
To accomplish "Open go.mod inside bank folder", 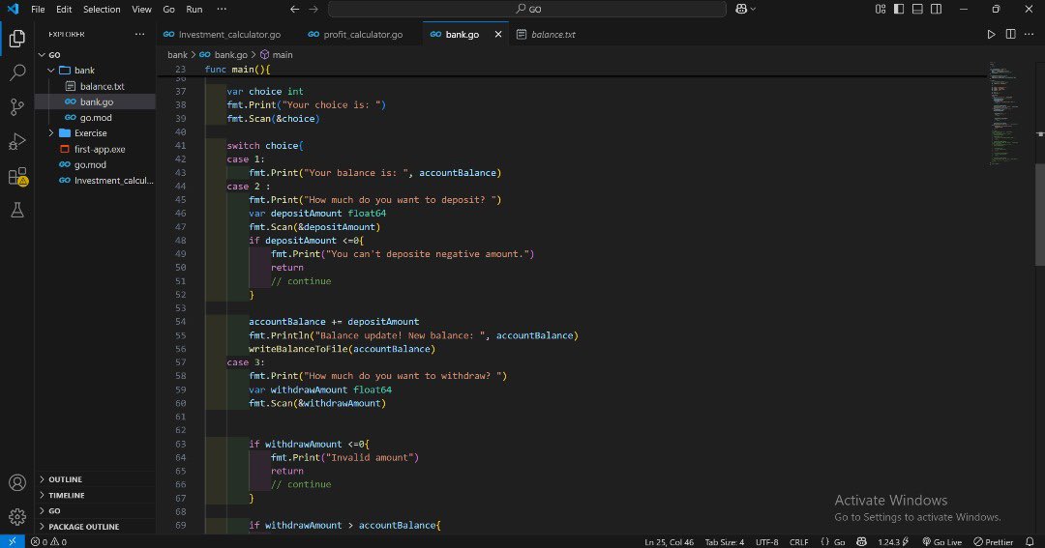I will coord(95,117).
